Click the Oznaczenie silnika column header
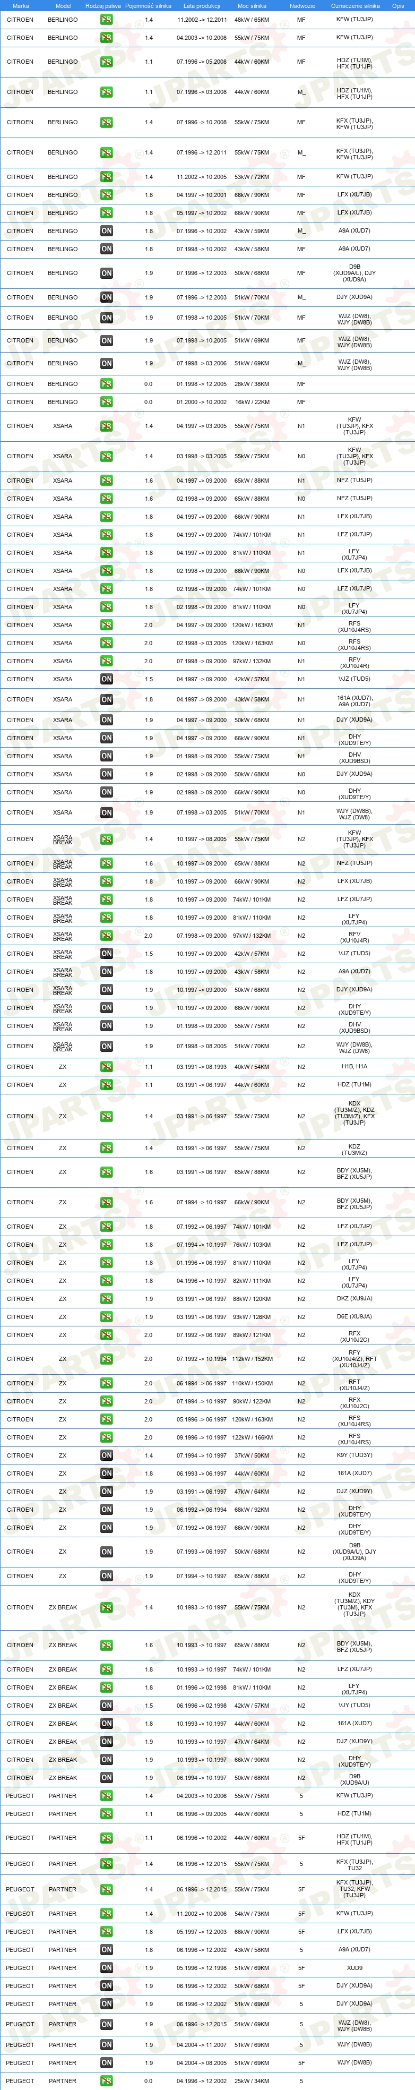The height and width of the screenshot is (2090, 415). (x=355, y=6)
